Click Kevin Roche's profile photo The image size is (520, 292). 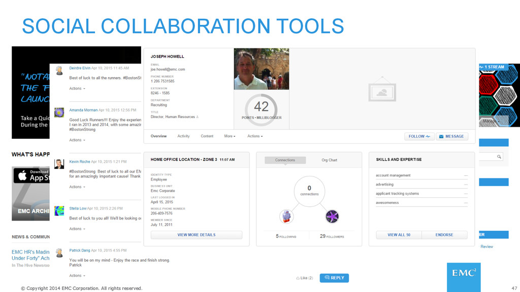click(59, 164)
